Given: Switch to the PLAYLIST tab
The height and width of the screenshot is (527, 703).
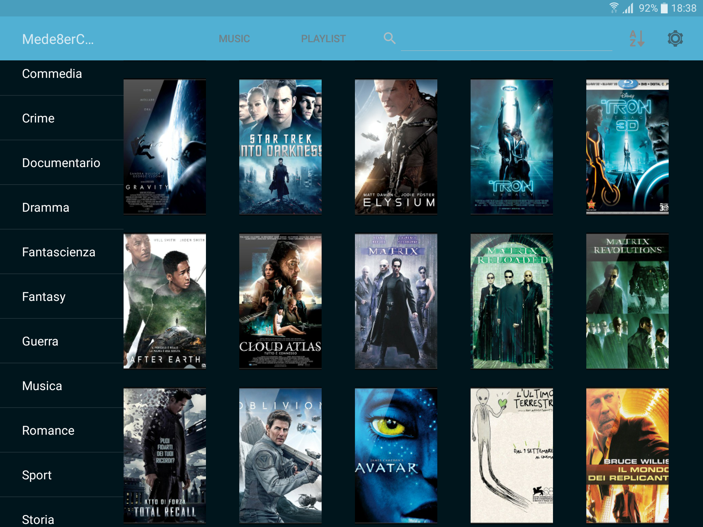Looking at the screenshot, I should pyautogui.click(x=323, y=39).
